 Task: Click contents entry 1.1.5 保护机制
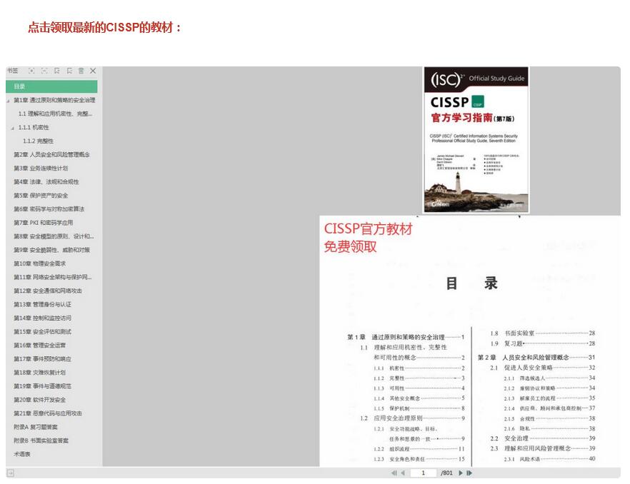click(419, 408)
